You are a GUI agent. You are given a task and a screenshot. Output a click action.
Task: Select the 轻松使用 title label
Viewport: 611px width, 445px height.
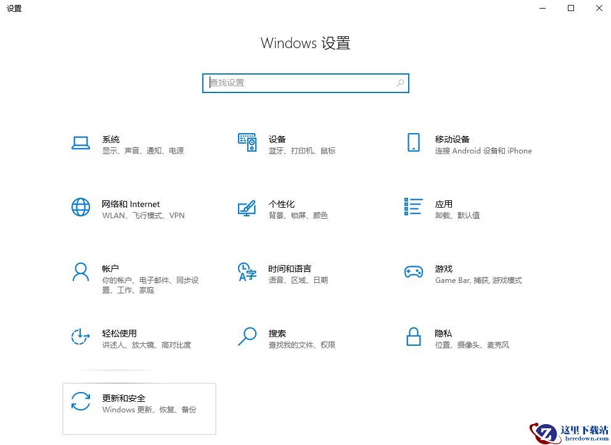[119, 333]
